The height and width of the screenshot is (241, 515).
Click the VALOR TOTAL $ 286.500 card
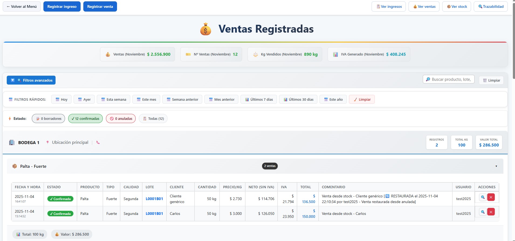(489, 142)
